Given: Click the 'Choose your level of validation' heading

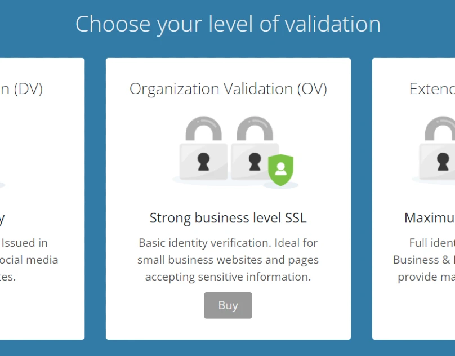Looking at the screenshot, I should click(228, 24).
